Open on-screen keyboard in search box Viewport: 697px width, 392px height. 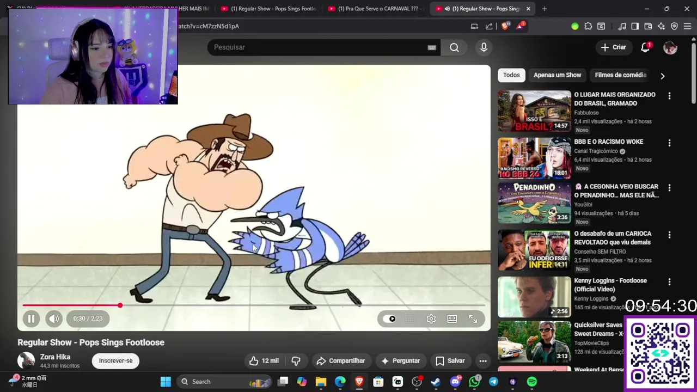point(432,47)
